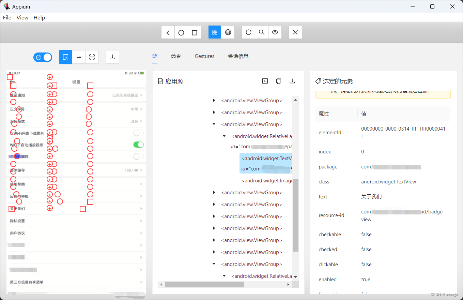Viewport: 463px width, 300px height.
Task: Toggle the 仅Wi-Fi网络下载图片 switch
Action: (138, 133)
